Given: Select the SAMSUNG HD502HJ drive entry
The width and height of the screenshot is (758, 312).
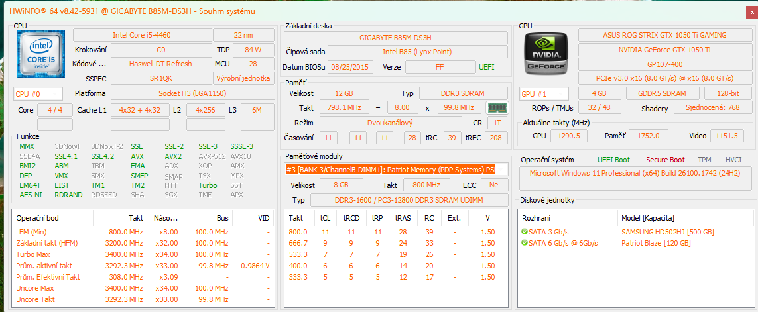Looking at the screenshot, I should point(666,232).
